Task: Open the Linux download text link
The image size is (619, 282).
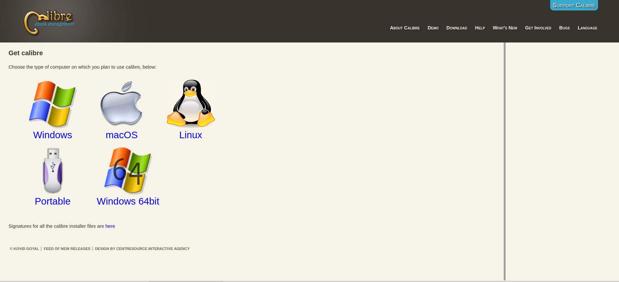Action: 190,135
